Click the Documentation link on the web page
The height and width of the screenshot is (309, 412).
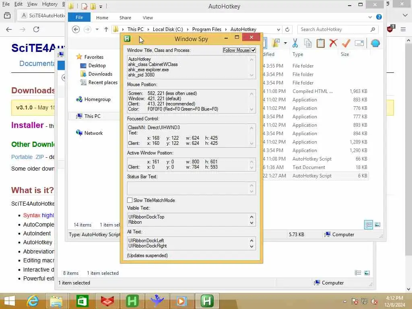[37, 63]
